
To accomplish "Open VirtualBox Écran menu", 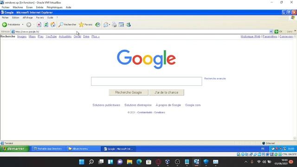I will click(29, 7).
